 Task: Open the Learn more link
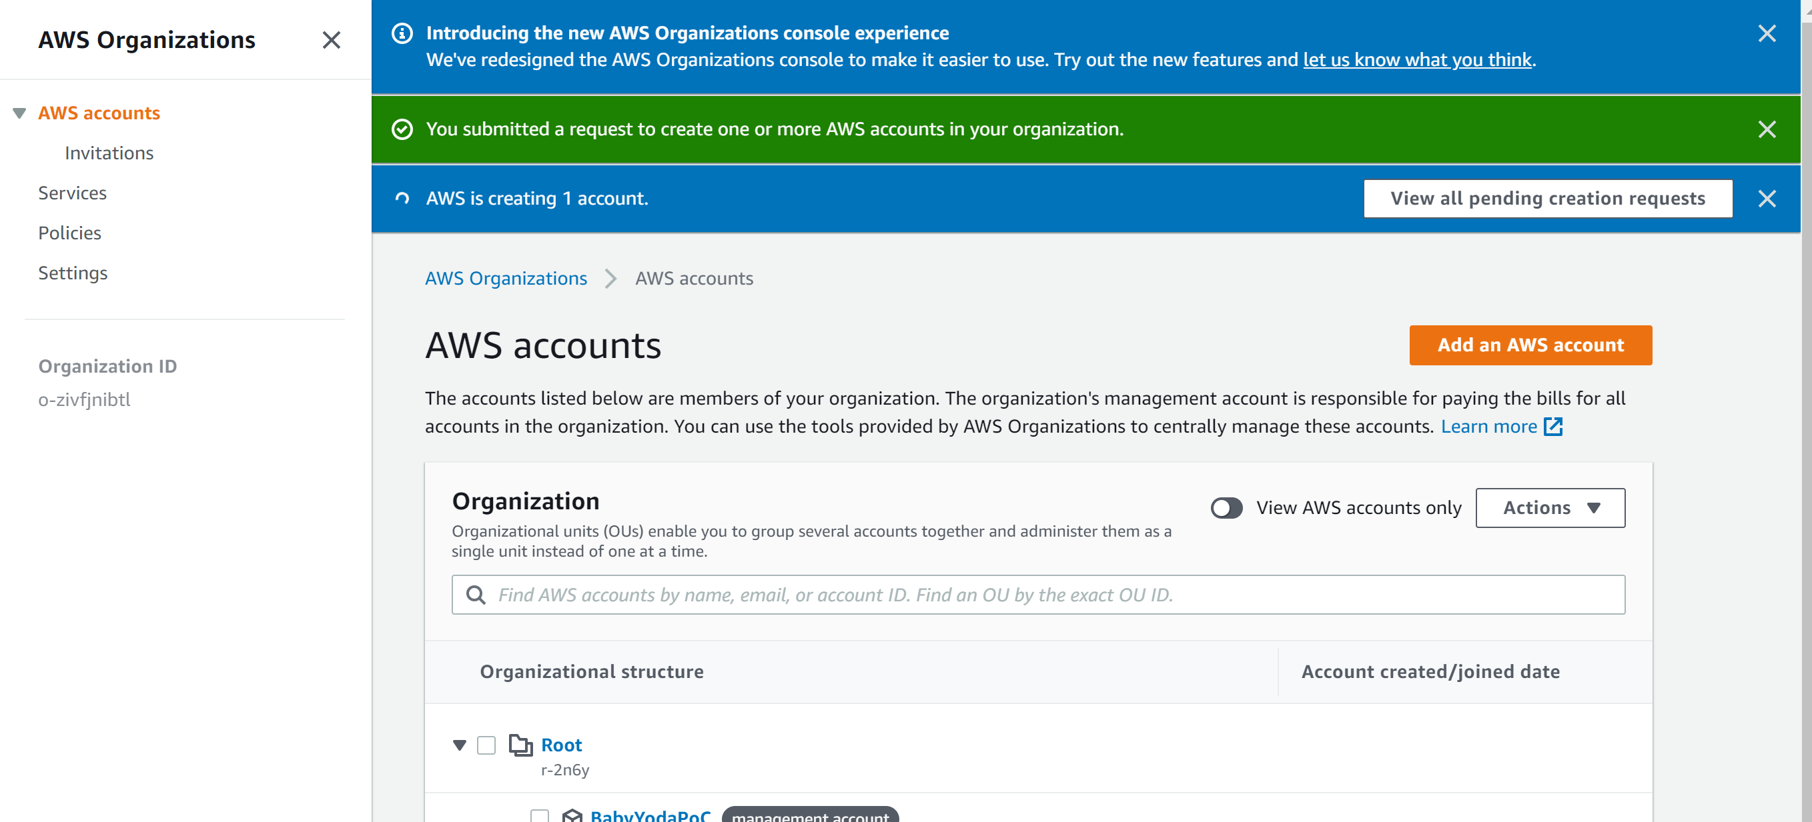[x=1488, y=426]
